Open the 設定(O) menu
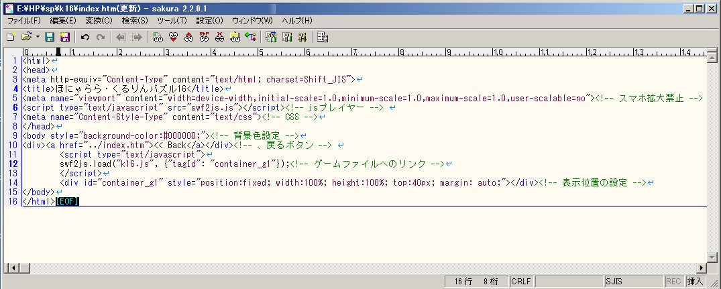Viewport: 721px width, 289px height. click(209, 21)
